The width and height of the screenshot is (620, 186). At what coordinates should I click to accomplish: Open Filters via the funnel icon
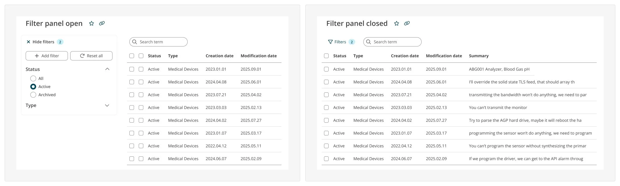[330, 42]
